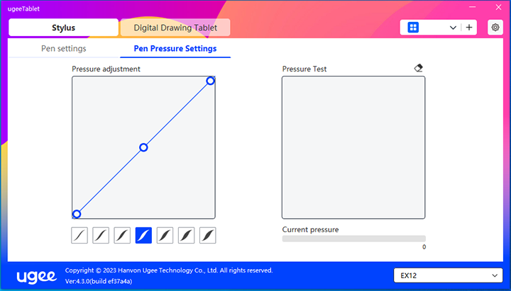Pick the third pressure curve preset
The image size is (511, 291).
click(x=122, y=235)
